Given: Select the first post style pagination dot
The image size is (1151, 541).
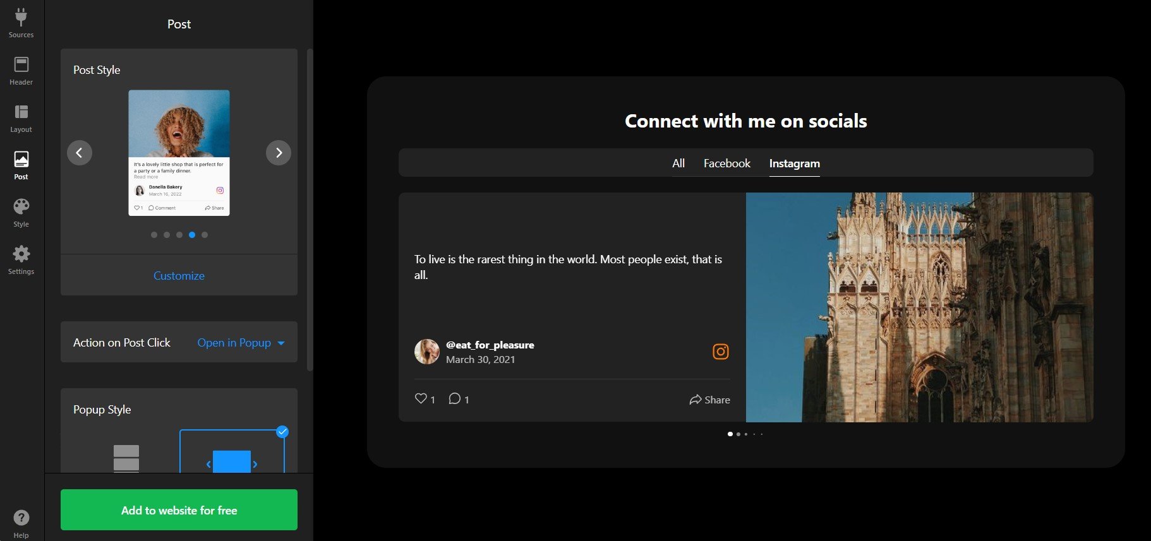Looking at the screenshot, I should click(154, 235).
